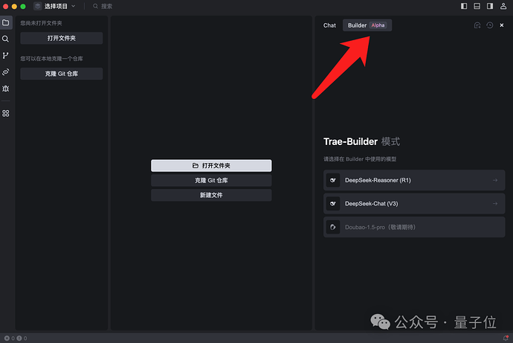The image size is (513, 343).
Task: Click the Doubao-1.5-pro (敬请期待) model entry
Action: (x=414, y=227)
